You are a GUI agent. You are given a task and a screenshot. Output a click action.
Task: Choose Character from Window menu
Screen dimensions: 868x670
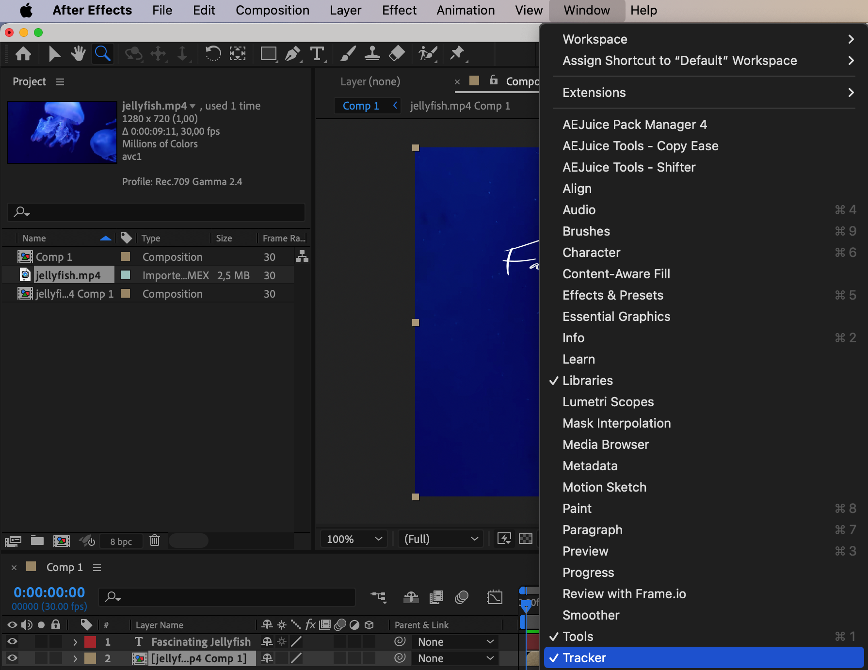pos(704,253)
